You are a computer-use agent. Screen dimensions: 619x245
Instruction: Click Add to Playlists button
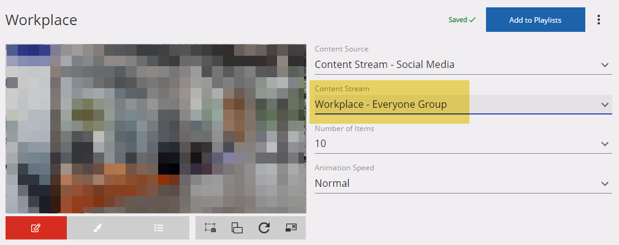pos(535,20)
